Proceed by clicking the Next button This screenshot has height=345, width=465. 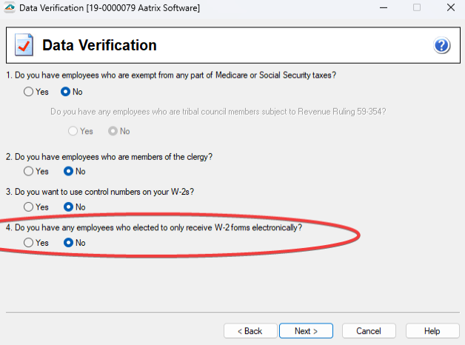tap(306, 331)
